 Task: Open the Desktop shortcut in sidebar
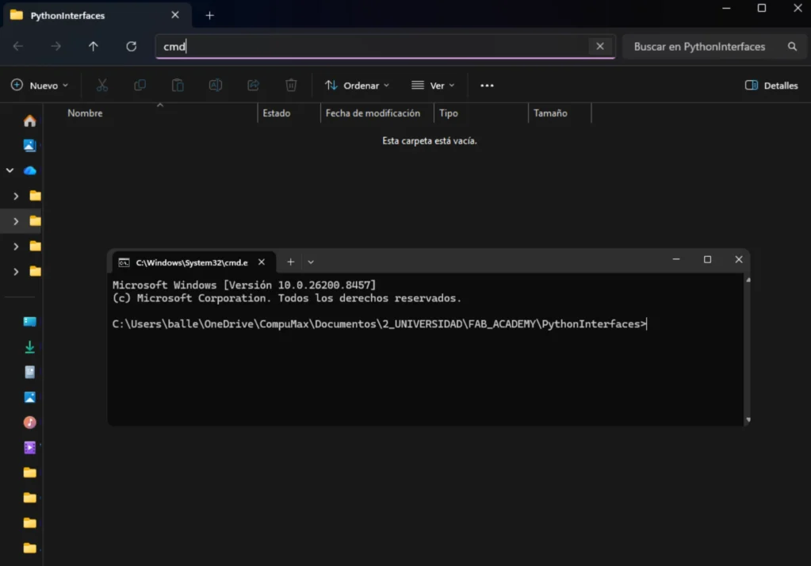point(29,321)
